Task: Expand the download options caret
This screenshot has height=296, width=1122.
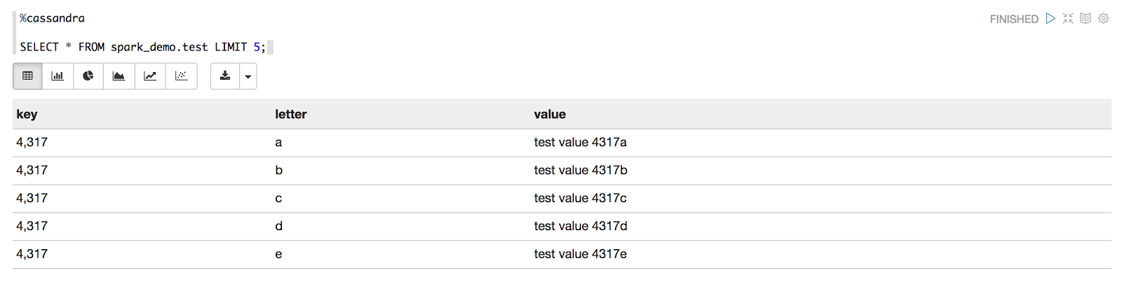Action: (248, 76)
